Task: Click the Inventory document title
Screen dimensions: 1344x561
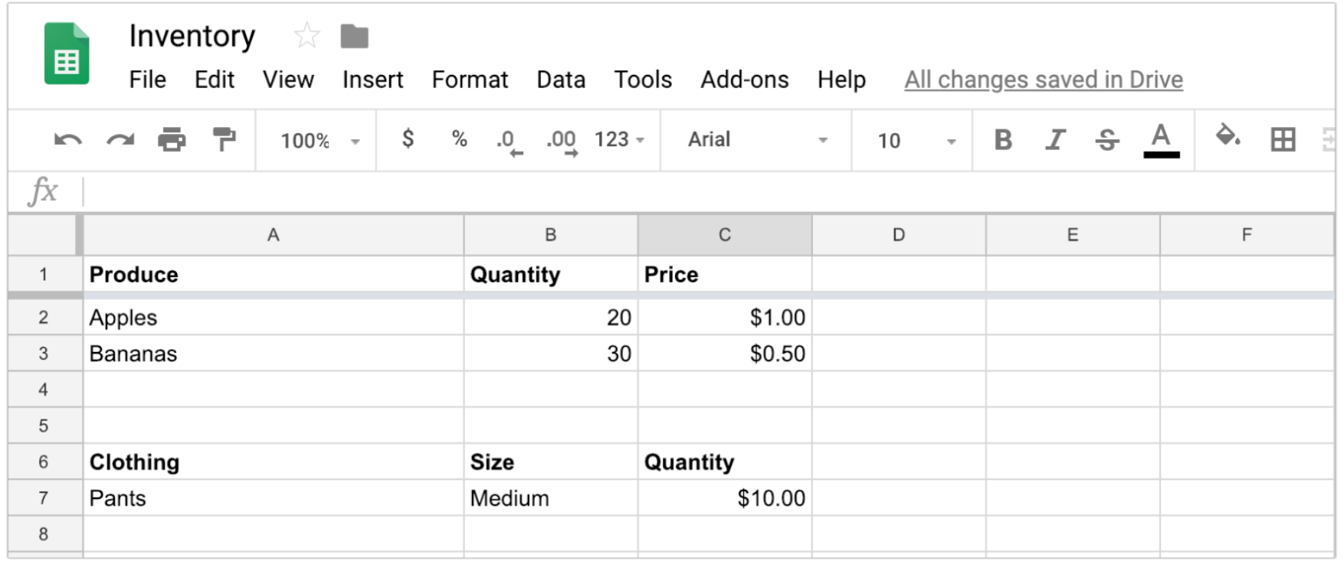Action: pyautogui.click(x=192, y=36)
